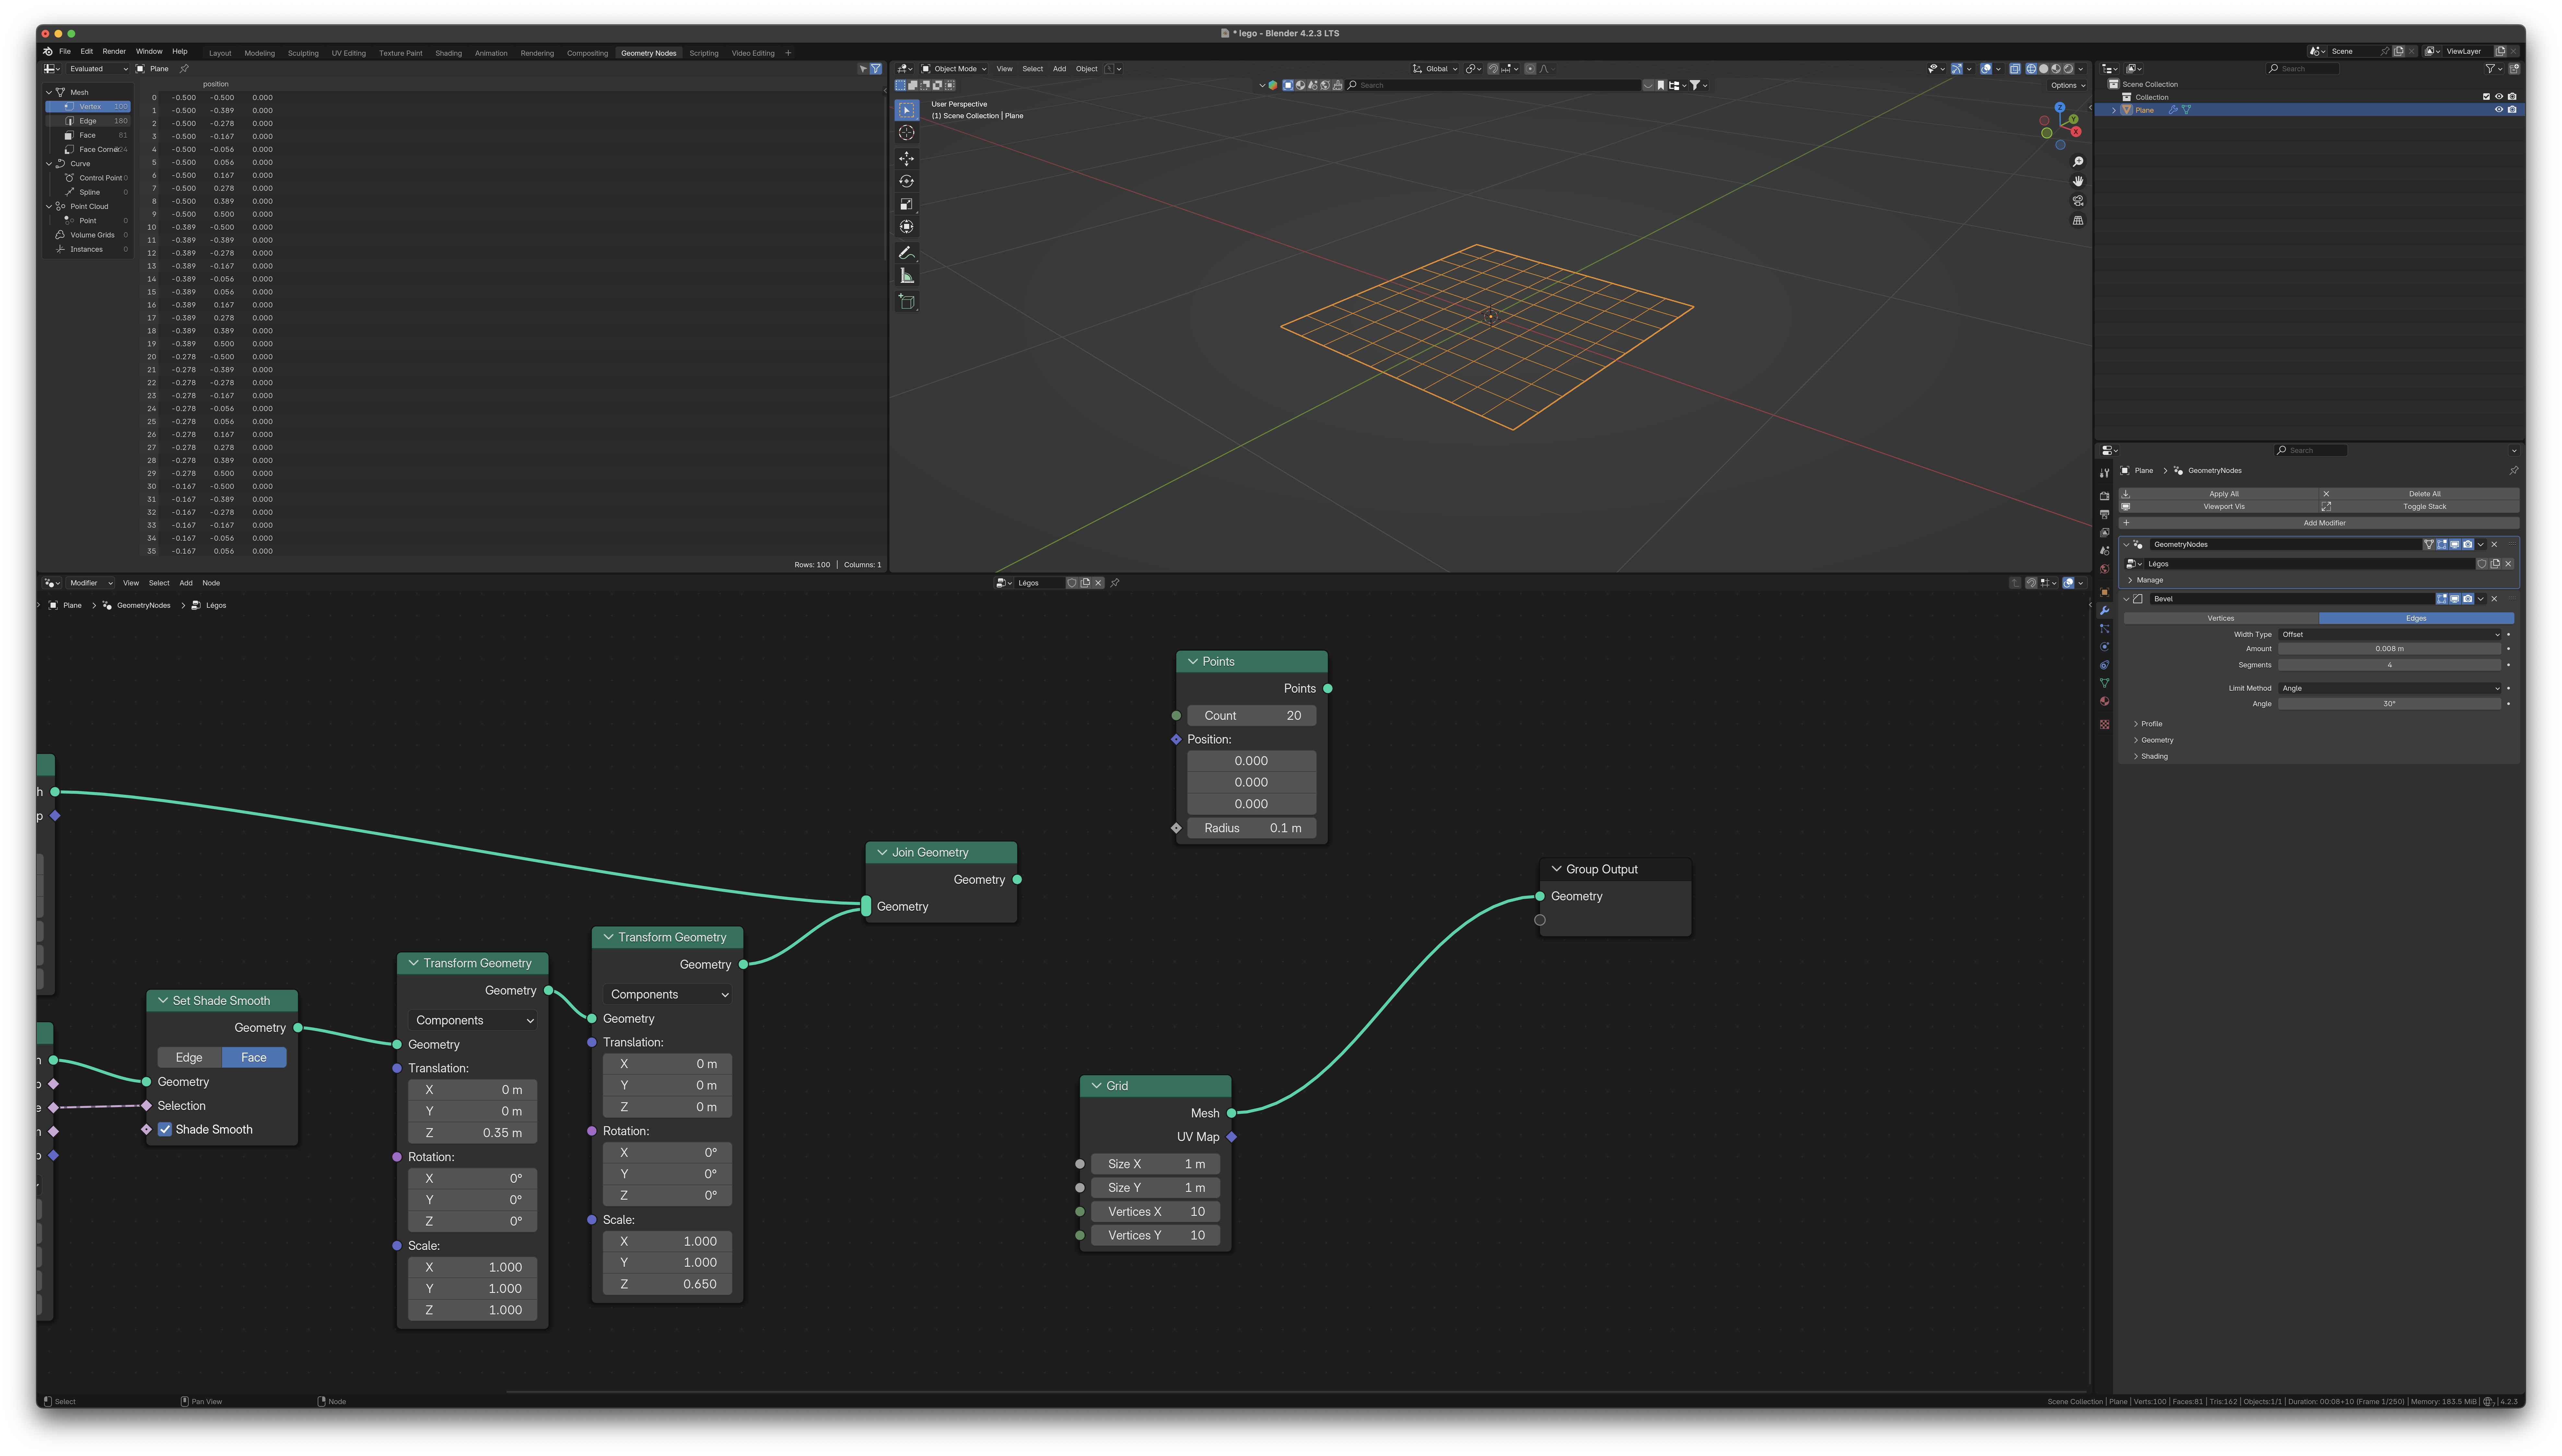Adjust the Bevel Angle 30° slider
Image resolution: width=2562 pixels, height=1456 pixels.
click(2390, 704)
